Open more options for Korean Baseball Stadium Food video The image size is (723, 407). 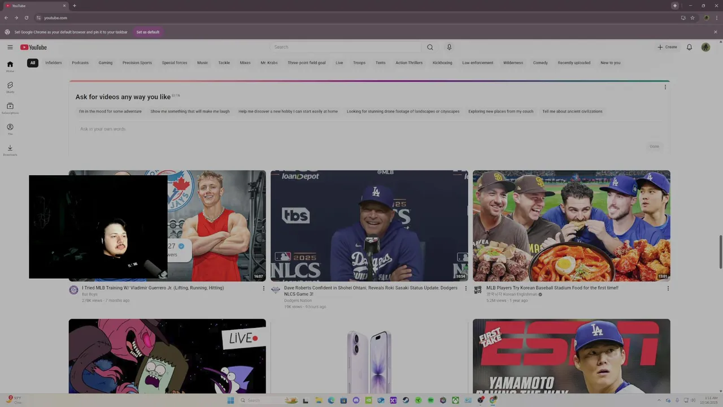click(668, 288)
